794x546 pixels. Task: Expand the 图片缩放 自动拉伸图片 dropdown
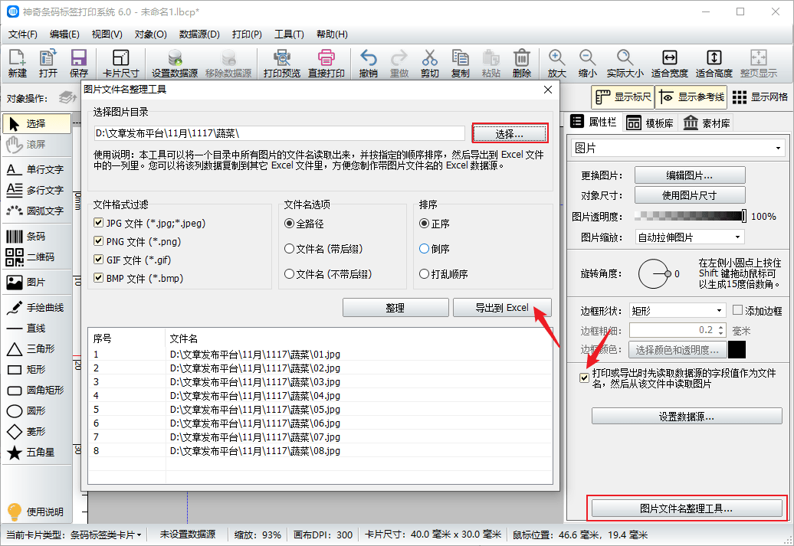coord(690,237)
